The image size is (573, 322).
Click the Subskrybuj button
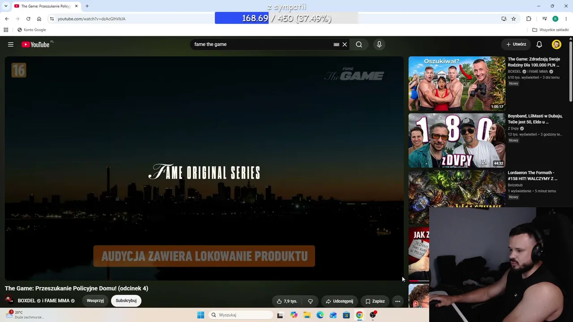(x=126, y=301)
